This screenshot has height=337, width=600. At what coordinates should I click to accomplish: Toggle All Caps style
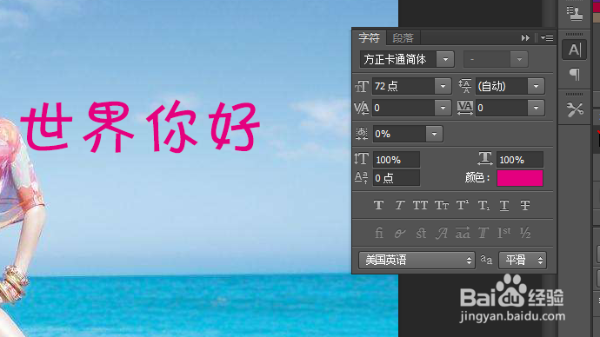point(420,206)
